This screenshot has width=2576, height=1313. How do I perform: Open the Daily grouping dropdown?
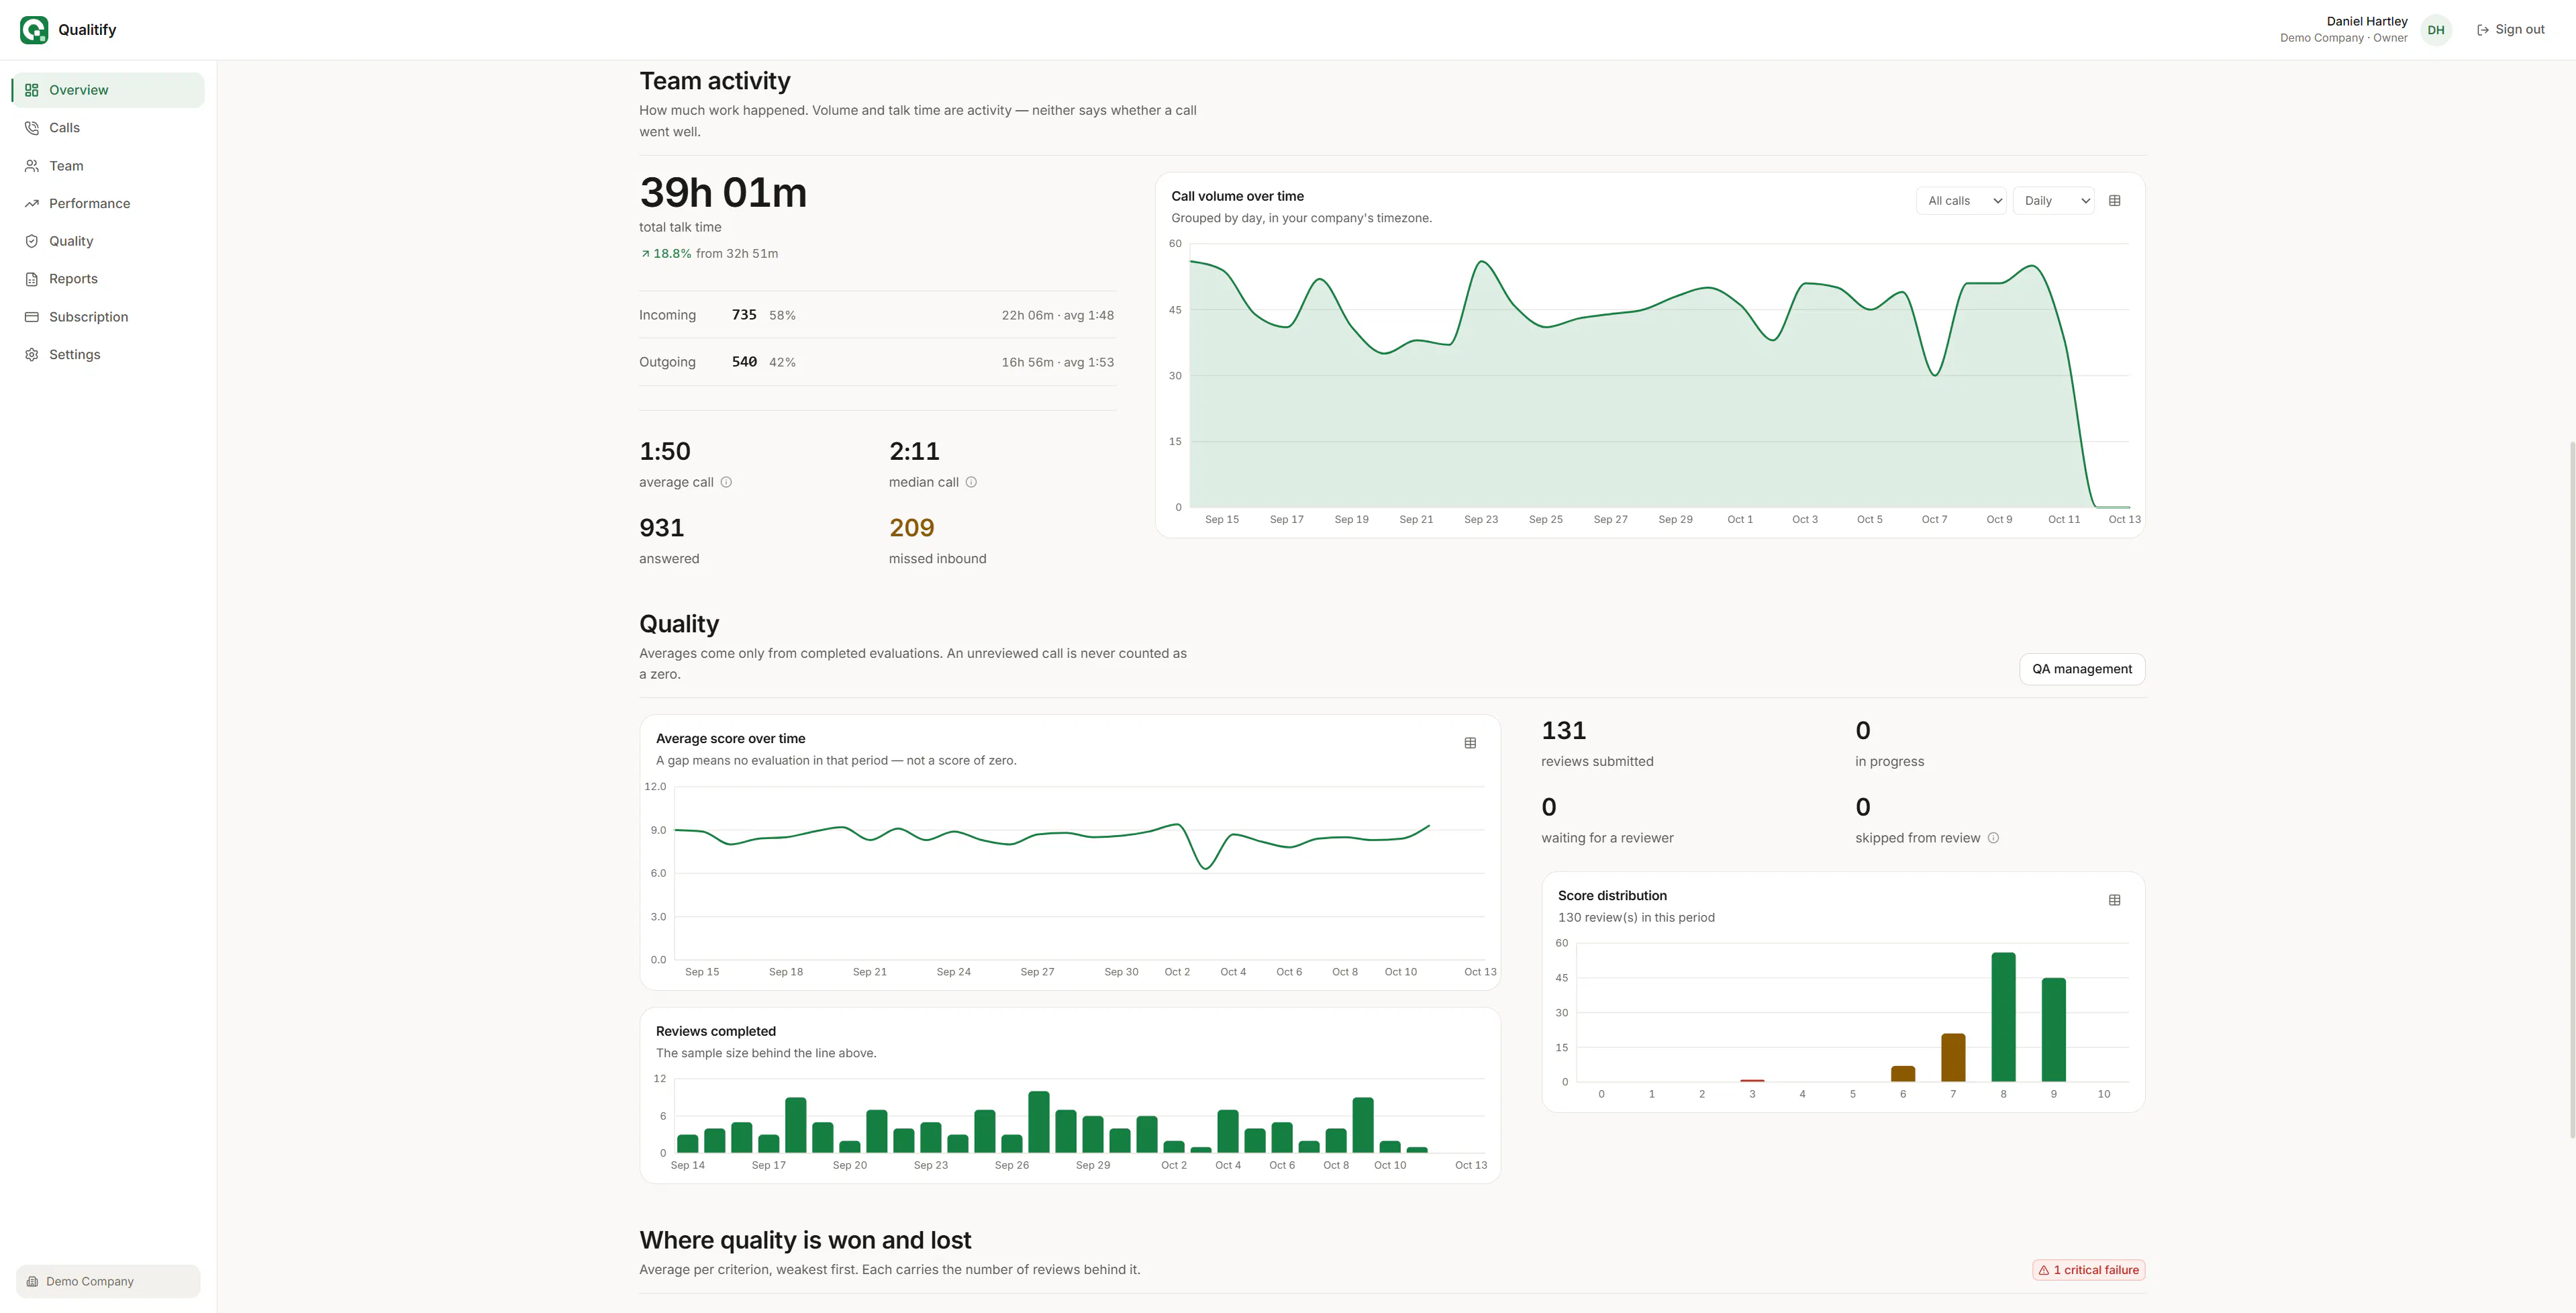(2053, 201)
